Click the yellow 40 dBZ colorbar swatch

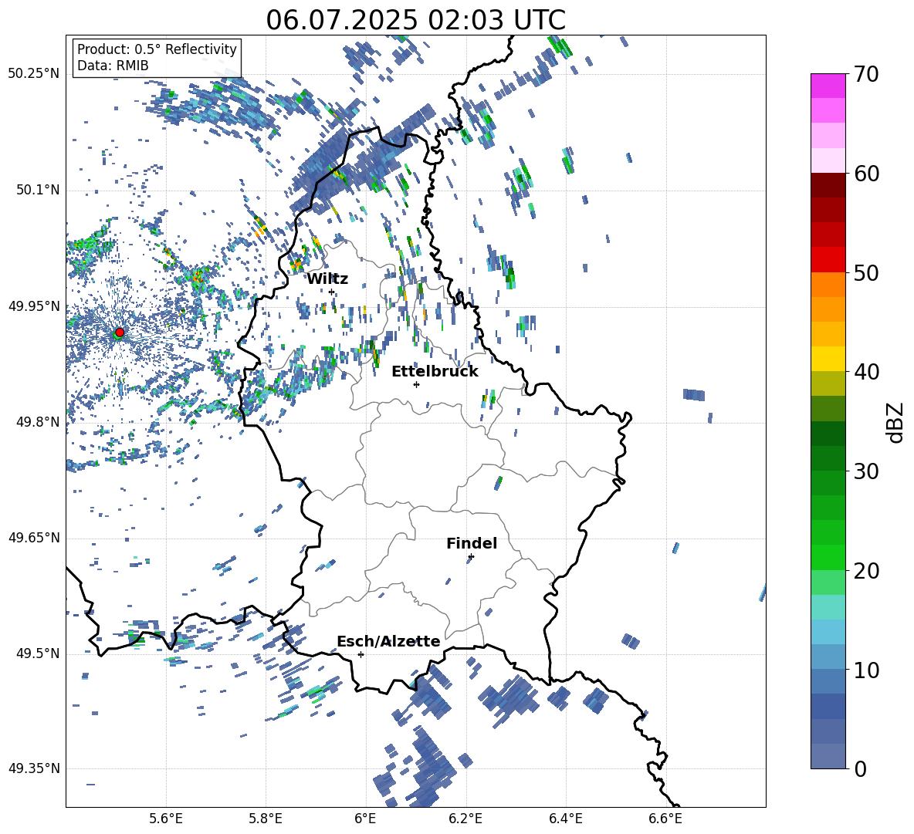[x=828, y=359]
